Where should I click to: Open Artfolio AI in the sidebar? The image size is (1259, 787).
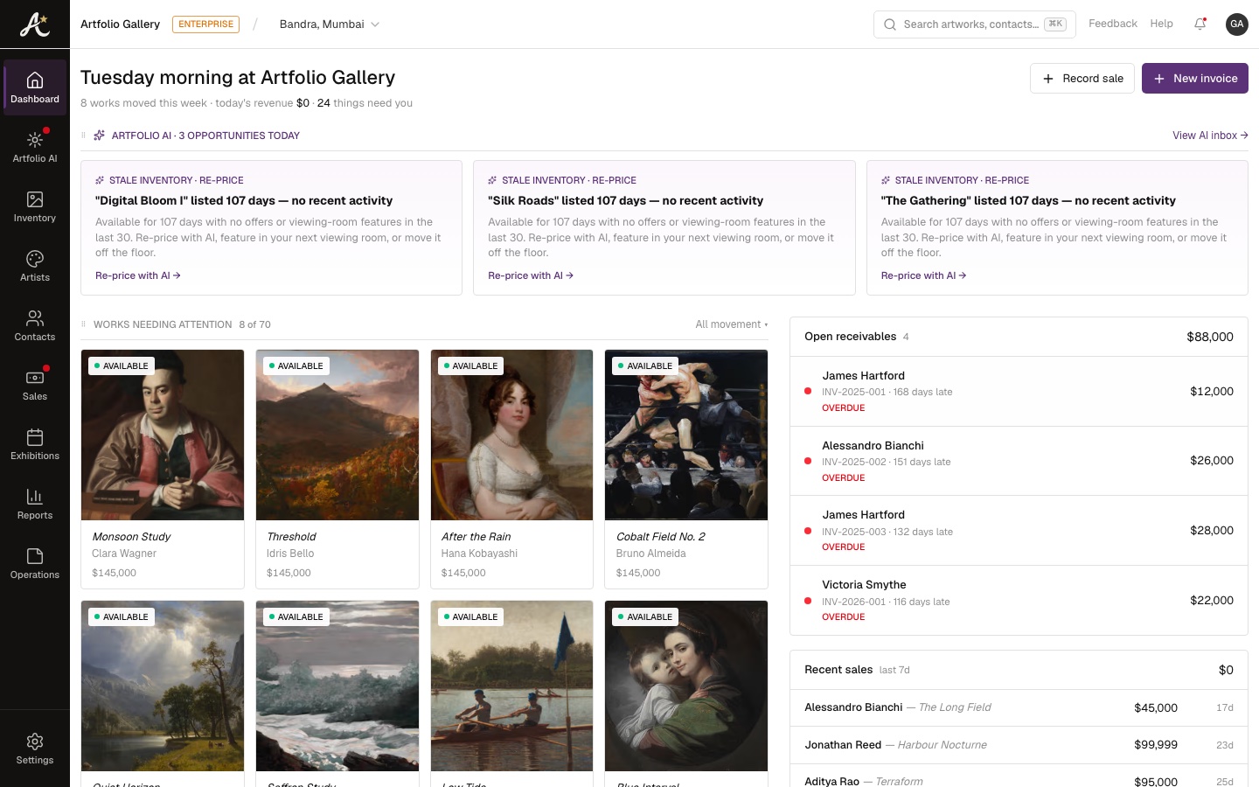pos(35,147)
